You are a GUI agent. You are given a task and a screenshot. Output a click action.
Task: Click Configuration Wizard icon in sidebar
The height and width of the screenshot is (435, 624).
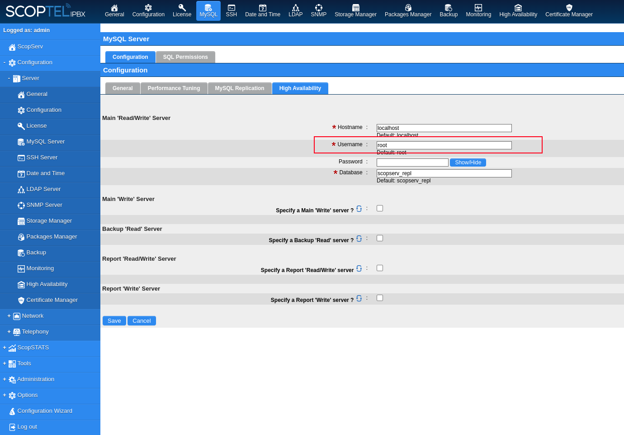click(12, 411)
